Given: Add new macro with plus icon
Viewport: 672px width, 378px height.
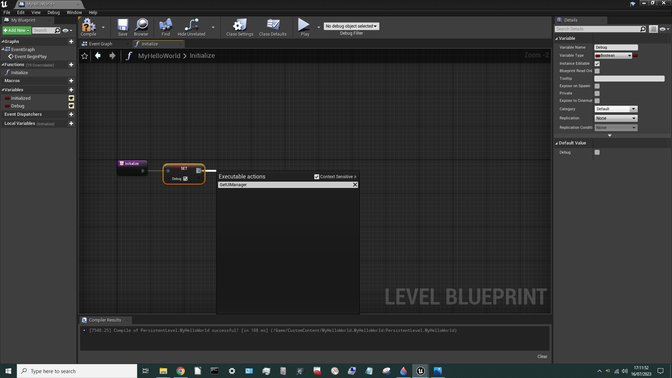Looking at the screenshot, I should [71, 81].
